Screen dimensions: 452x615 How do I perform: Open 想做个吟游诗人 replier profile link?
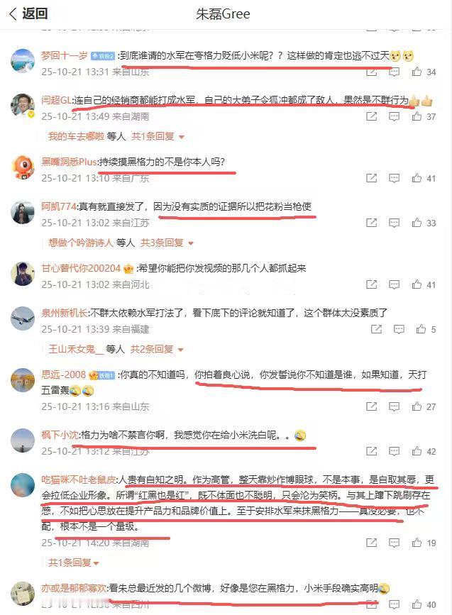[81, 243]
